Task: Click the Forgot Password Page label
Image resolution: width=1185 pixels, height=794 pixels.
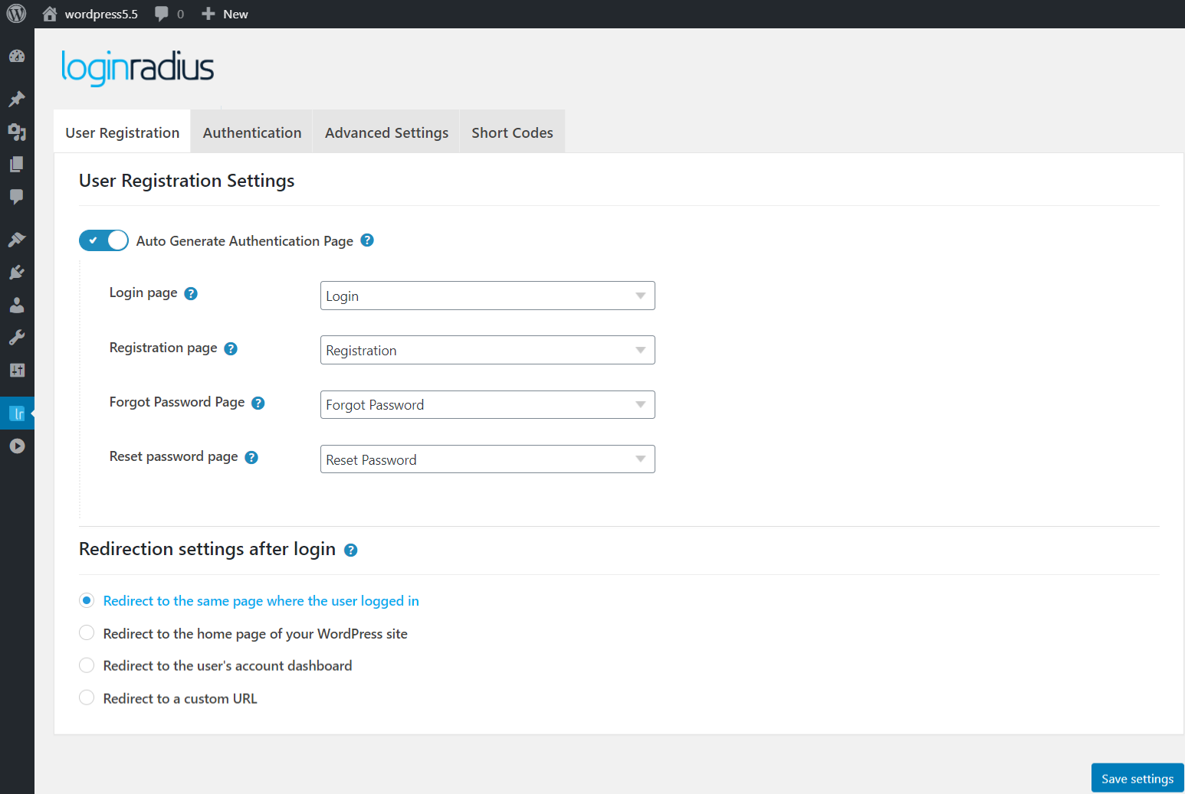Action: tap(177, 402)
